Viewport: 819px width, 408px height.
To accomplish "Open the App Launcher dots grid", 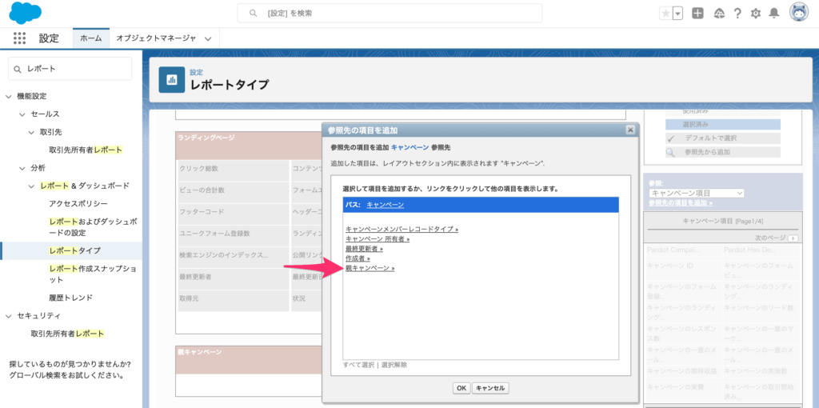I will tap(19, 38).
